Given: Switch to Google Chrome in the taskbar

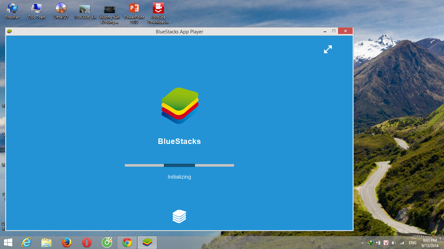Looking at the screenshot, I should [127, 243].
